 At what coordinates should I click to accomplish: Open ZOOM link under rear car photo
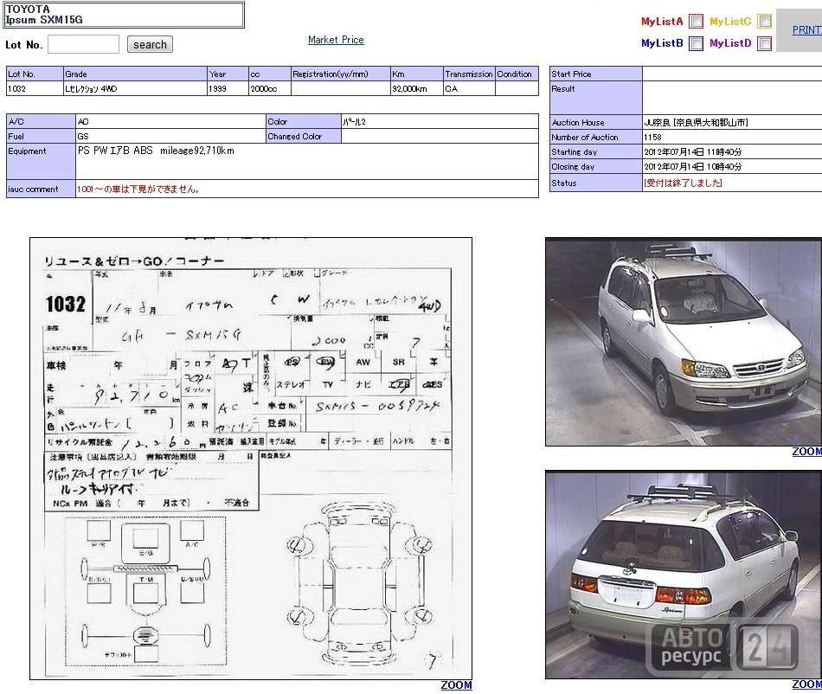[806, 684]
